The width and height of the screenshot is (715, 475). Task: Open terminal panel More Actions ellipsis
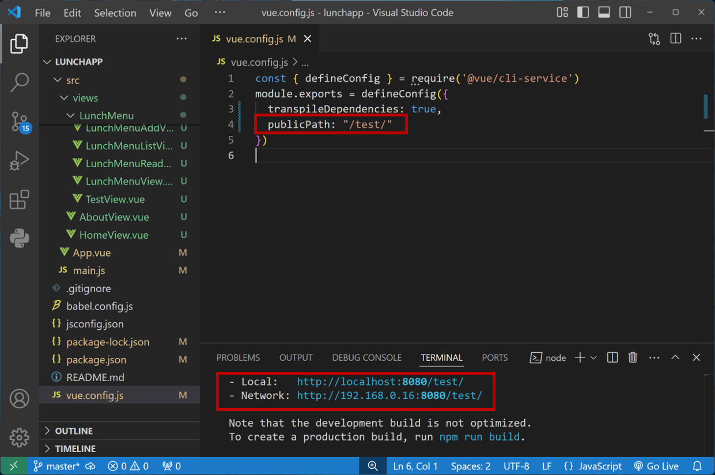[654, 358]
